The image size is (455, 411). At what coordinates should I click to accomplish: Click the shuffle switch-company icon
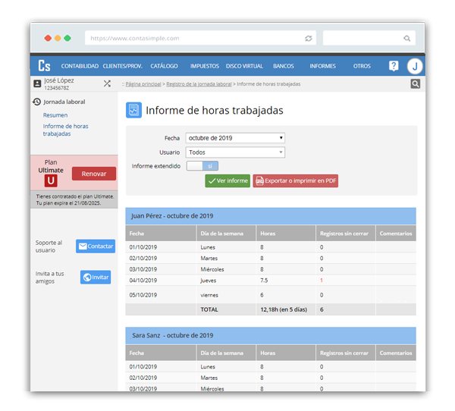(x=107, y=83)
